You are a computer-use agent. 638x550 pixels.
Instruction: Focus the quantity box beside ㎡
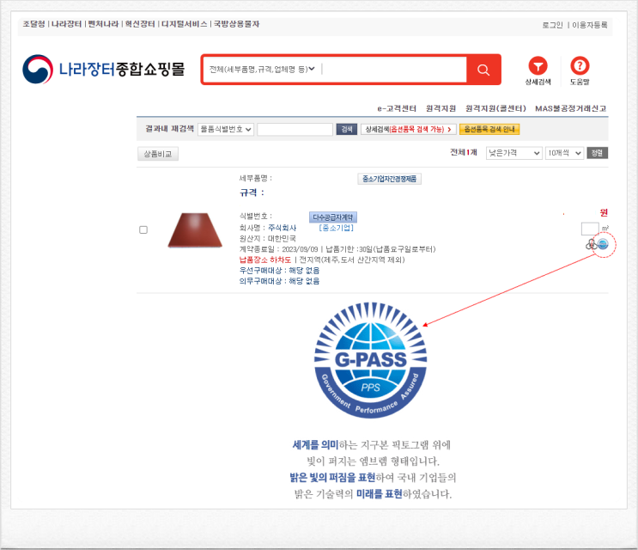coord(590,229)
